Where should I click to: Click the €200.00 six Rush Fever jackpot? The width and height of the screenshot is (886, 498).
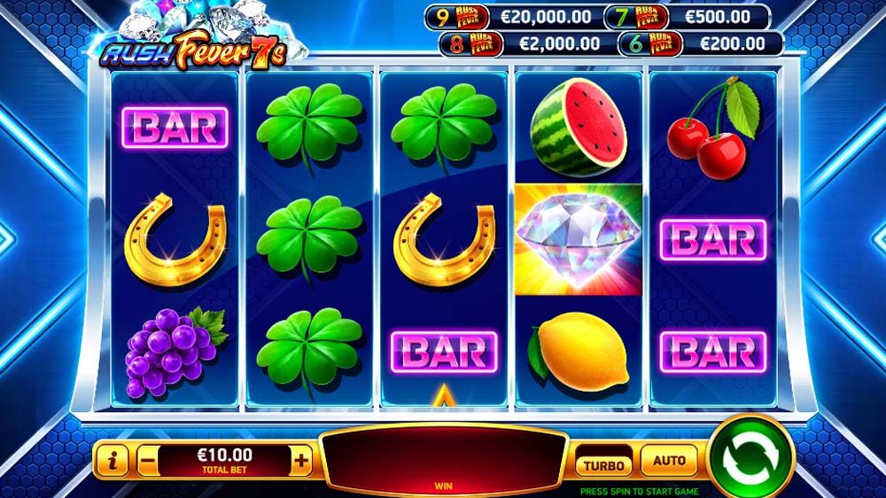701,43
